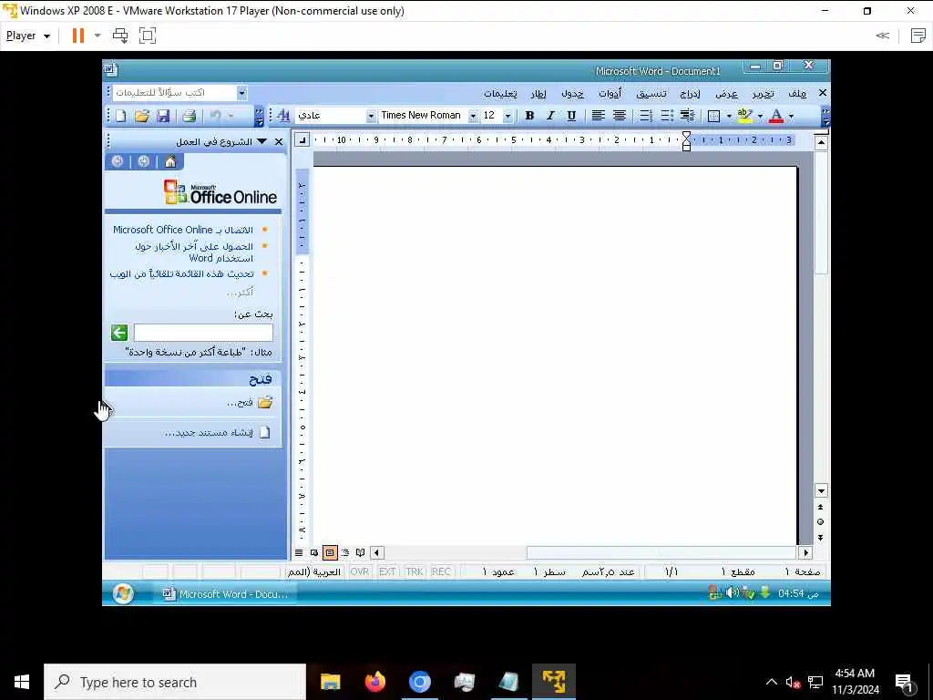The height and width of the screenshot is (700, 933).
Task: Switch to Reading Layout view icon
Action: click(x=360, y=553)
